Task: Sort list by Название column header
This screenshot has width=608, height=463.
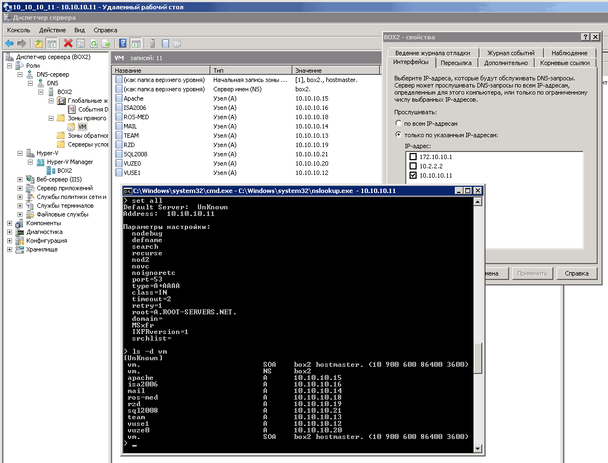Action: (x=161, y=71)
